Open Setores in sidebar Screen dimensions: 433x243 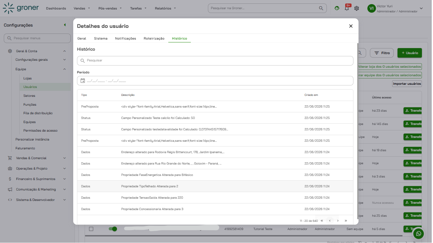[29, 96]
